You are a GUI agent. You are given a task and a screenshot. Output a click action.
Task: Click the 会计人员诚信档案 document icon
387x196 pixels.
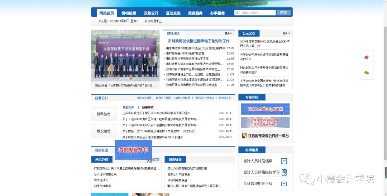point(284,161)
